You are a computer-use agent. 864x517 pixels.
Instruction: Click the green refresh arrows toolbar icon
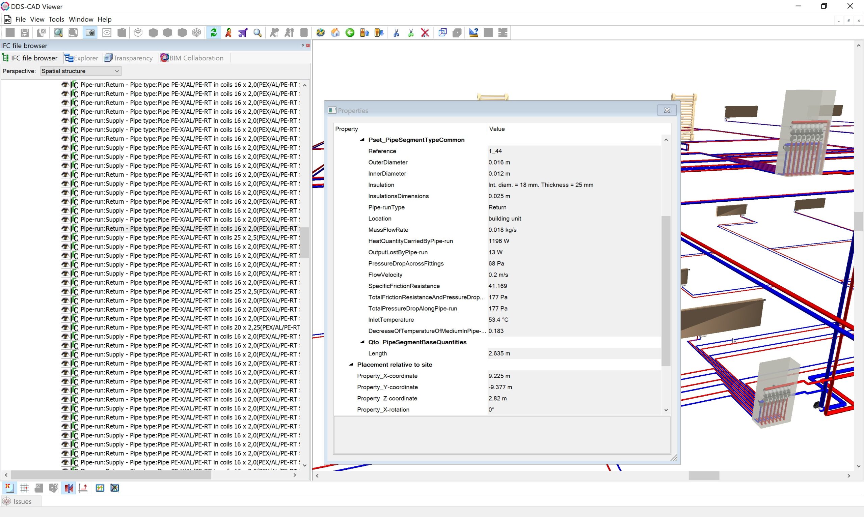(x=214, y=33)
